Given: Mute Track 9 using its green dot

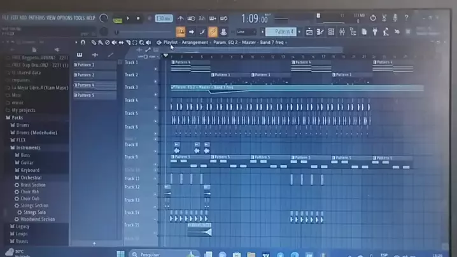Looking at the screenshot, I should tap(155, 158).
